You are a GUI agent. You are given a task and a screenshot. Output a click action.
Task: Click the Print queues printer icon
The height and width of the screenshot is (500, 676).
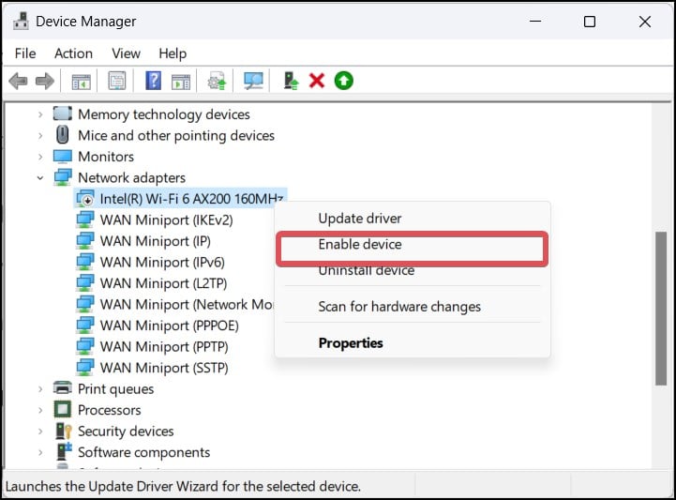63,388
